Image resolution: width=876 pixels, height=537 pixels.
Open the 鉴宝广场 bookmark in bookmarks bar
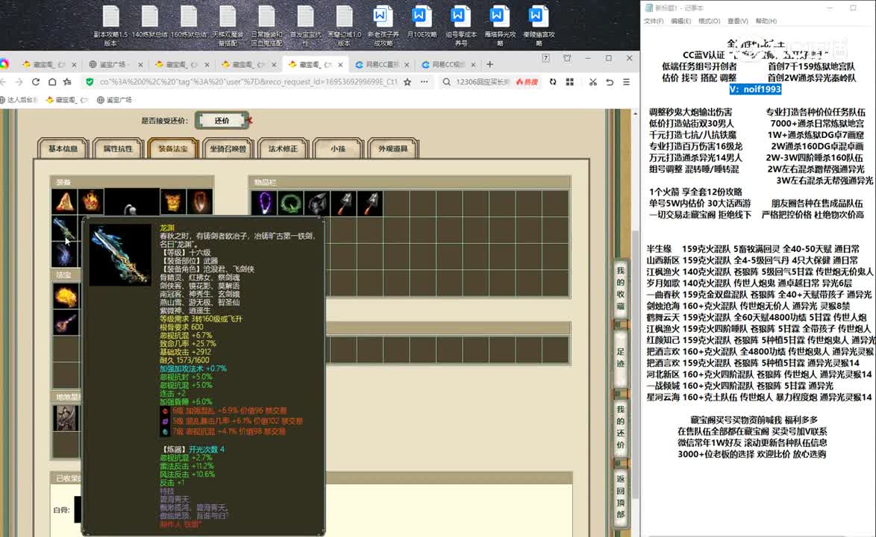pyautogui.click(x=114, y=100)
